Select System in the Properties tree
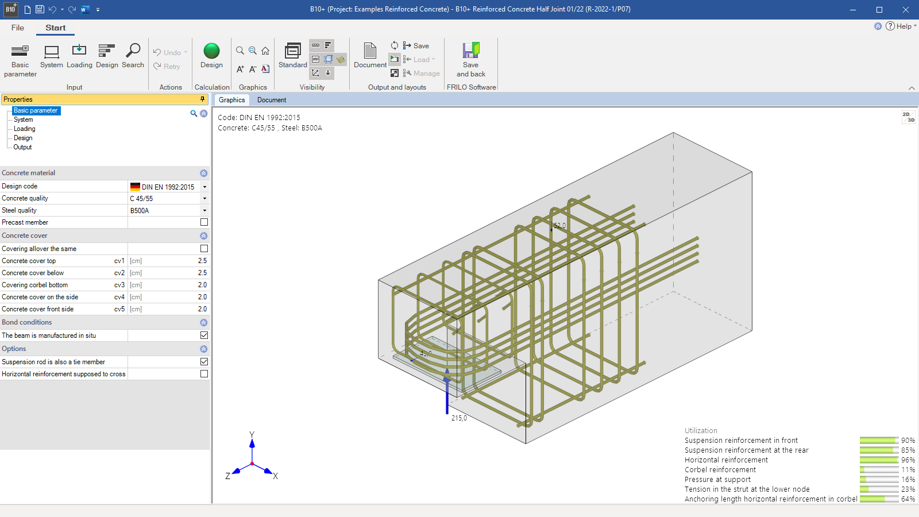 coord(24,119)
